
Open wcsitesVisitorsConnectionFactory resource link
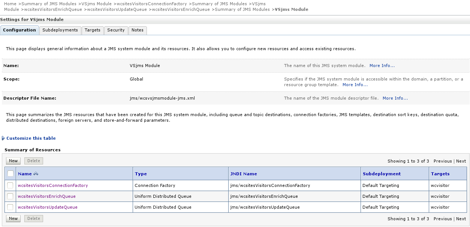(53, 185)
